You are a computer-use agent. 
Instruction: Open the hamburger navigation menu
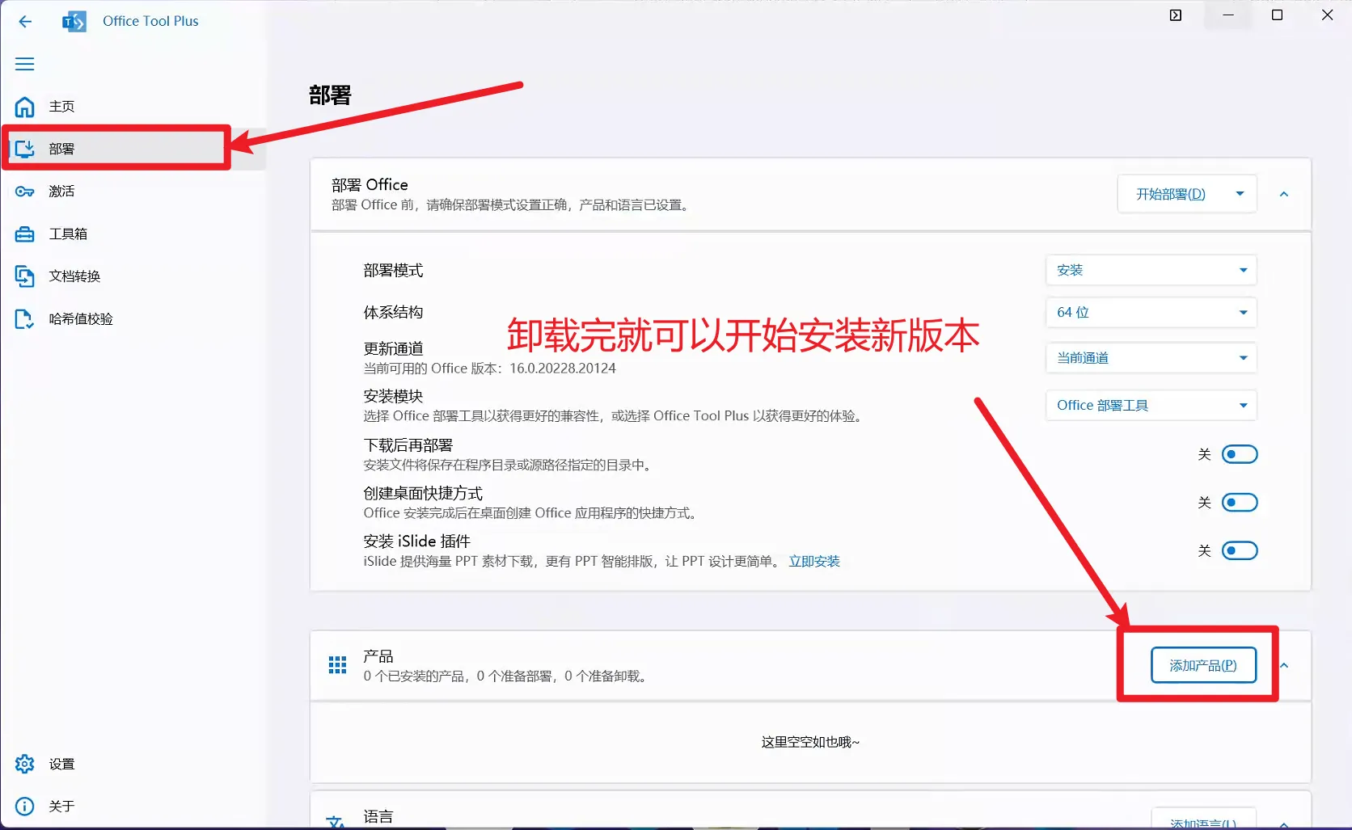point(25,64)
